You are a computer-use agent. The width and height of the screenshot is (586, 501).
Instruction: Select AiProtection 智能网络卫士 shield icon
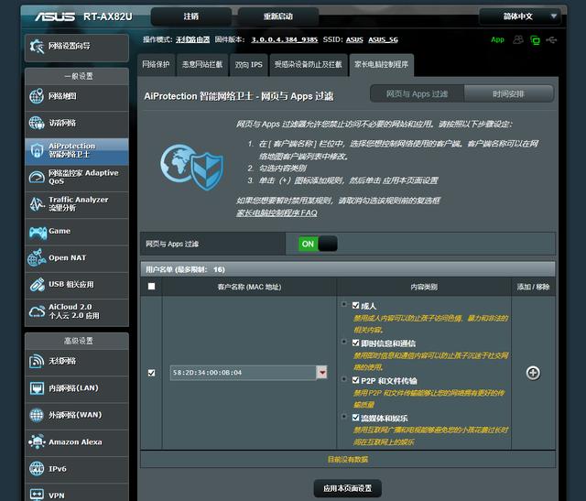(x=37, y=150)
